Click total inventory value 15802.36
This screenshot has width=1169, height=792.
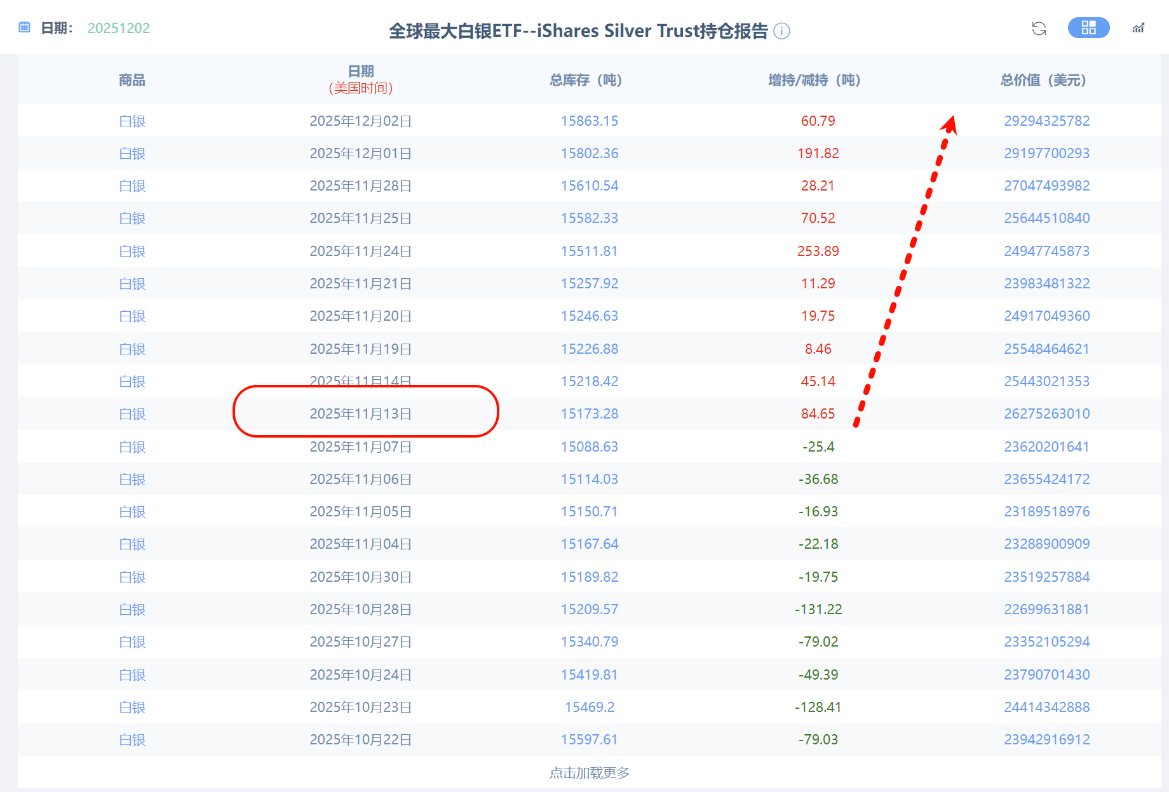[590, 153]
